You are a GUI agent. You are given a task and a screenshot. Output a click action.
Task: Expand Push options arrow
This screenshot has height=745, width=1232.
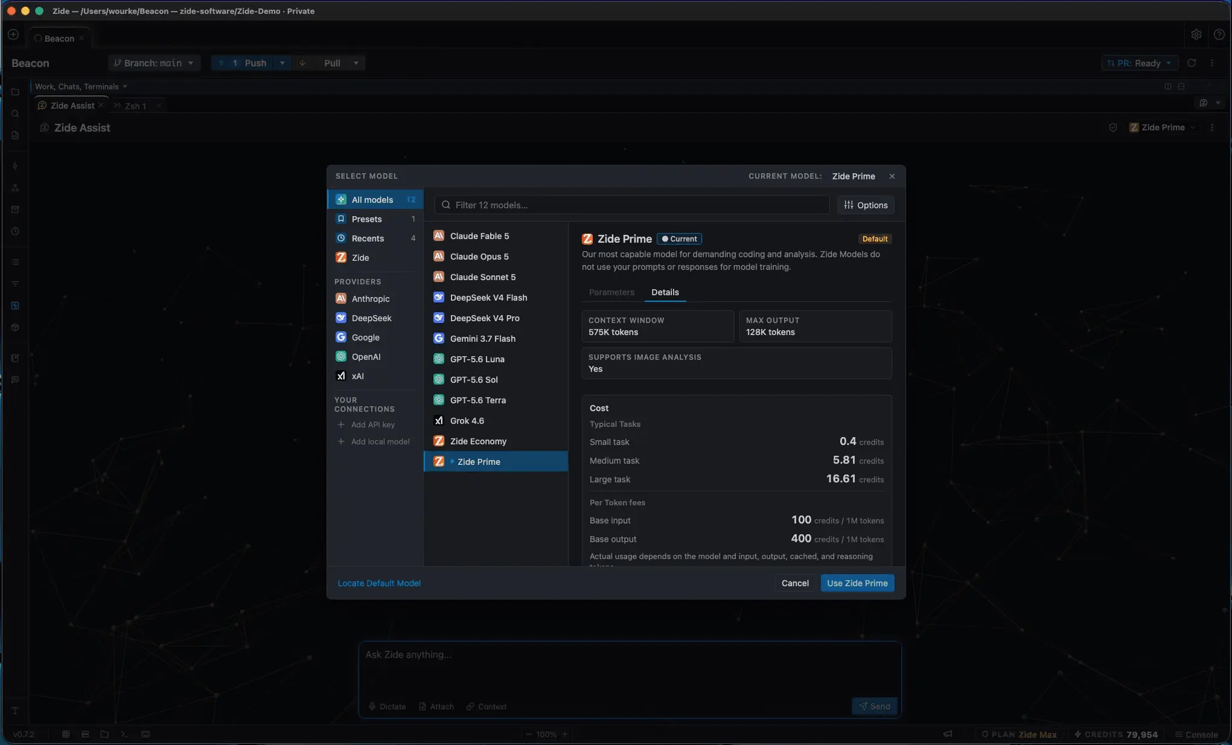point(282,63)
